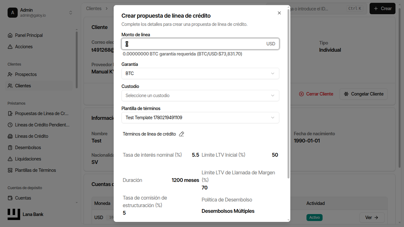Click the Ver button for USD account
404x227 pixels.
point(372,218)
